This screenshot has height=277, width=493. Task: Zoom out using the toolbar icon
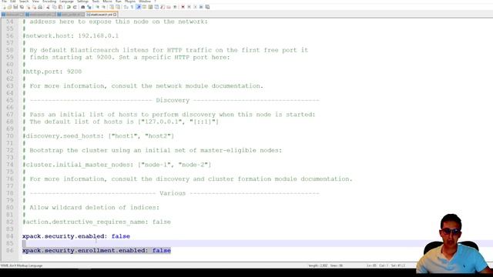coord(103,7)
